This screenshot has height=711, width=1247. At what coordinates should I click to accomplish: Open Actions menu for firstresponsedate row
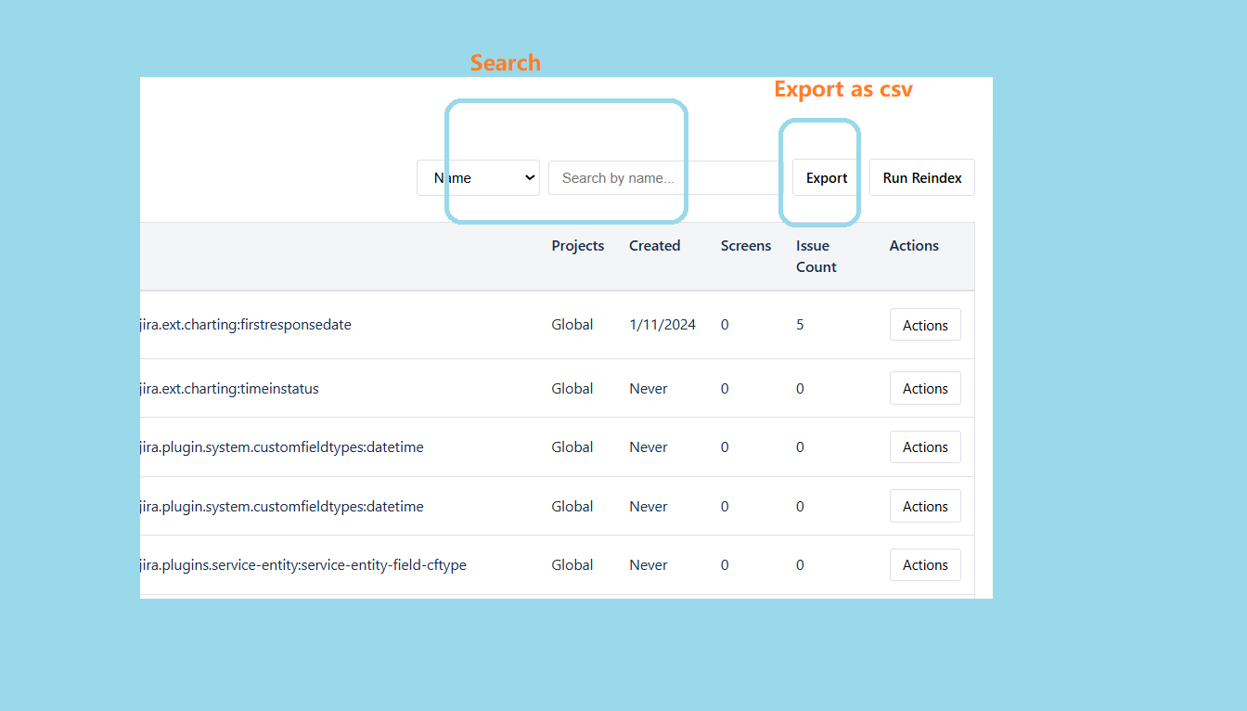[925, 324]
